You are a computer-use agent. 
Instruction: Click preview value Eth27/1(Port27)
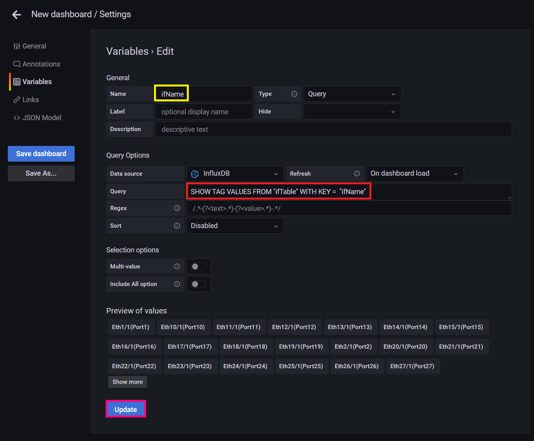point(412,366)
